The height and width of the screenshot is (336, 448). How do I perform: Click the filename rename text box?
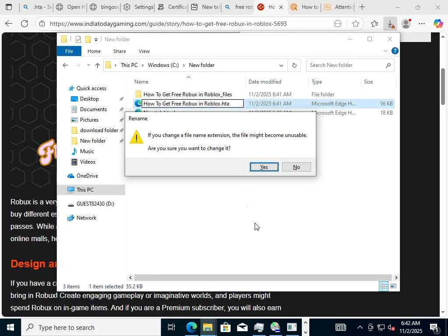point(192,103)
